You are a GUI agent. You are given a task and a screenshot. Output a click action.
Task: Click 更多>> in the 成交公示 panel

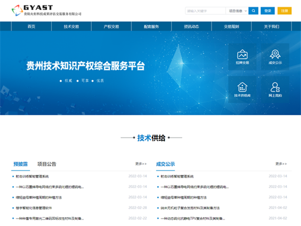(x=281, y=164)
